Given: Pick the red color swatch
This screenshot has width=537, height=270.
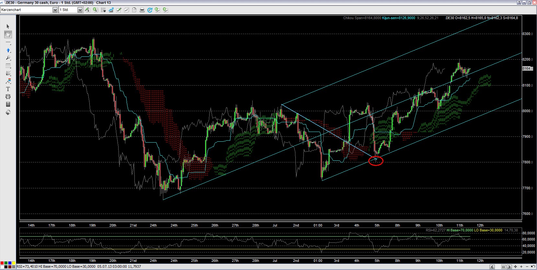Looking at the screenshot, I should click(2, 263).
